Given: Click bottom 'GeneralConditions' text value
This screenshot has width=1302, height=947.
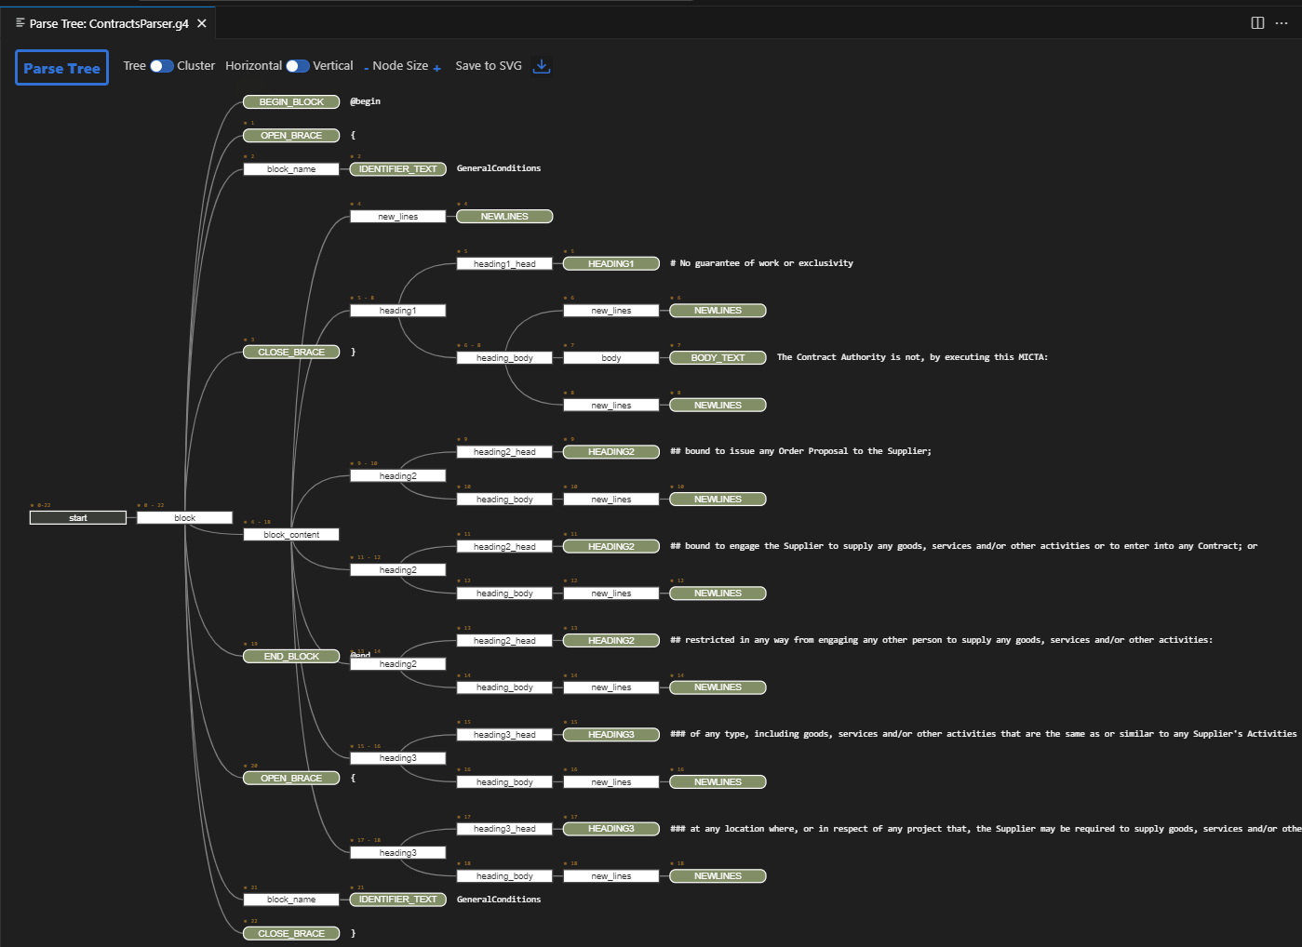Looking at the screenshot, I should pyautogui.click(x=499, y=900).
